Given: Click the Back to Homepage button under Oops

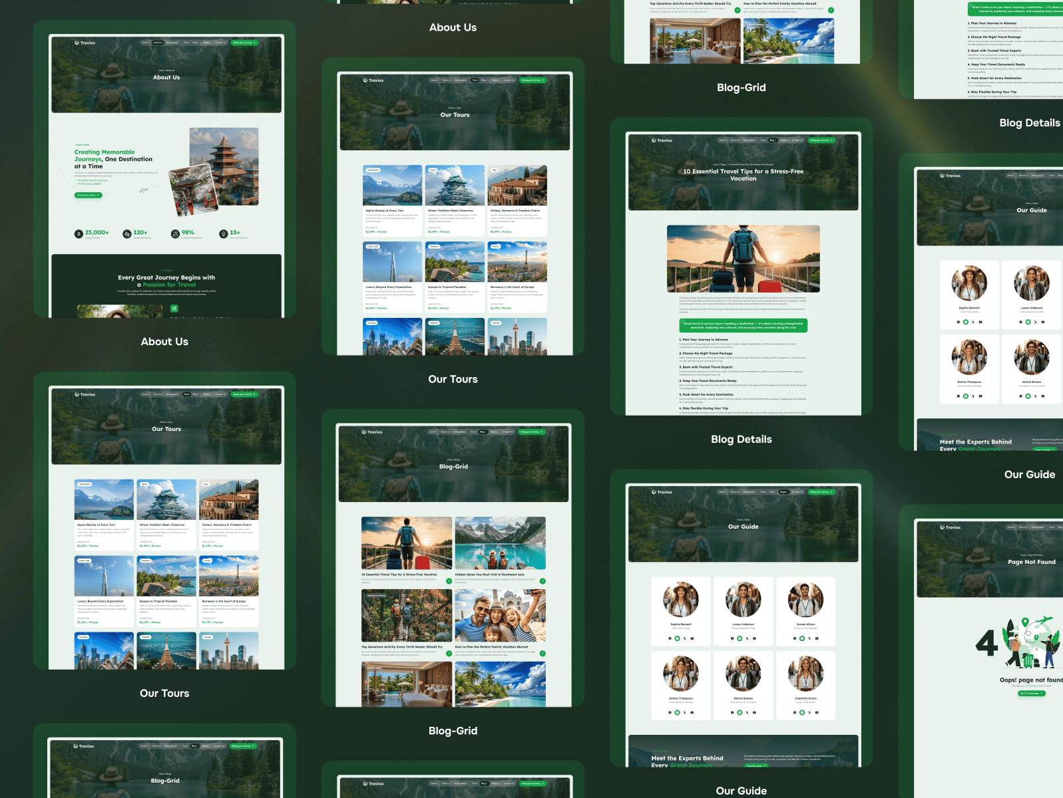Looking at the screenshot, I should click(x=1032, y=693).
